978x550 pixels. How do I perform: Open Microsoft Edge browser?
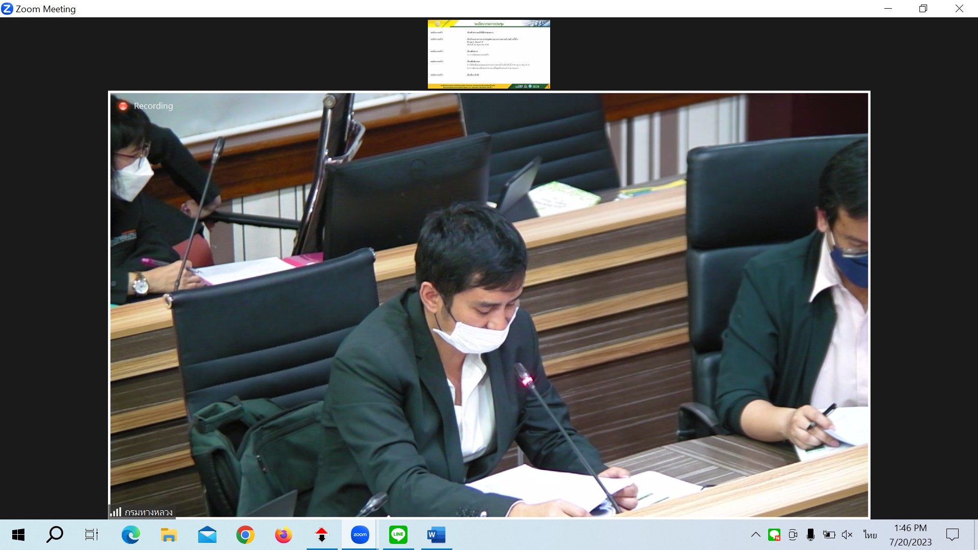point(130,535)
